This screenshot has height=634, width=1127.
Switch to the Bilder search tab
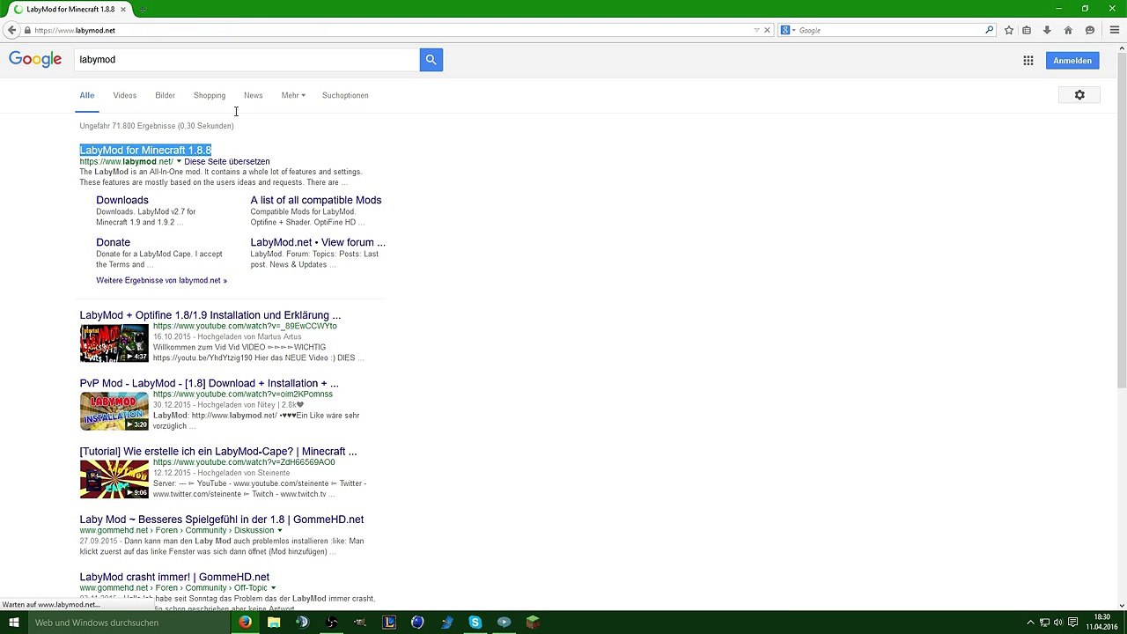pos(165,95)
